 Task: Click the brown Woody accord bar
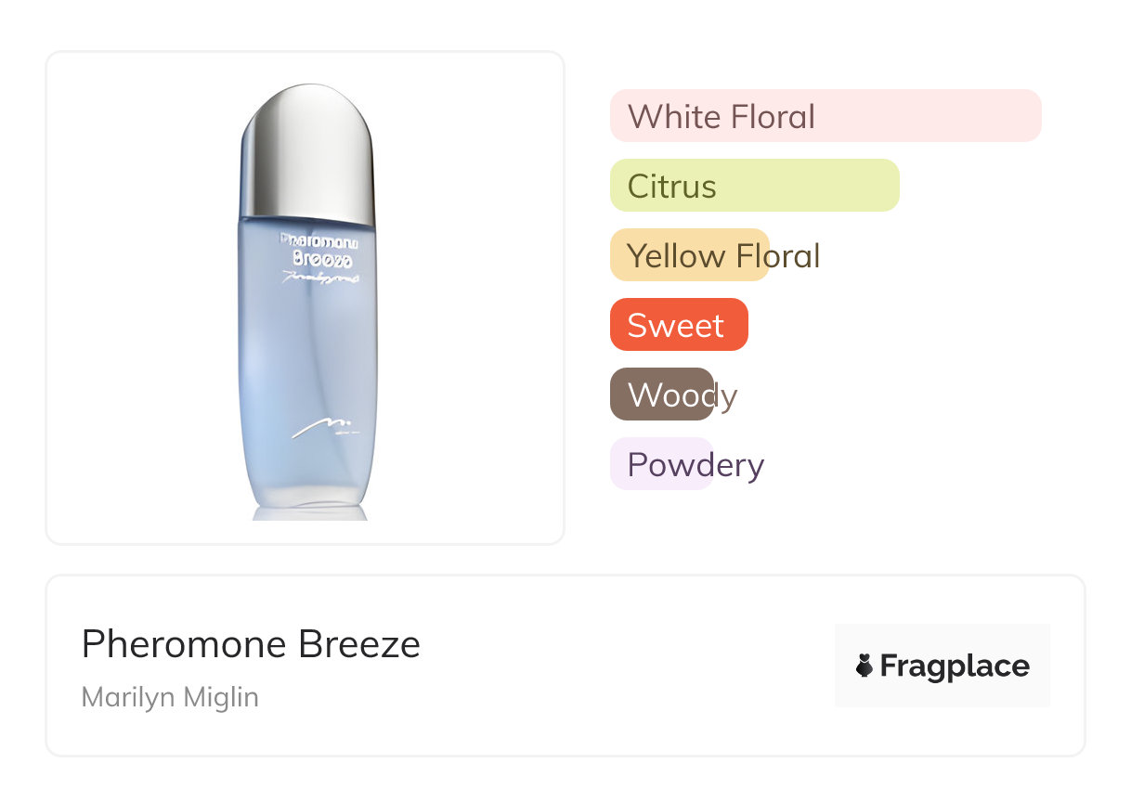click(661, 395)
